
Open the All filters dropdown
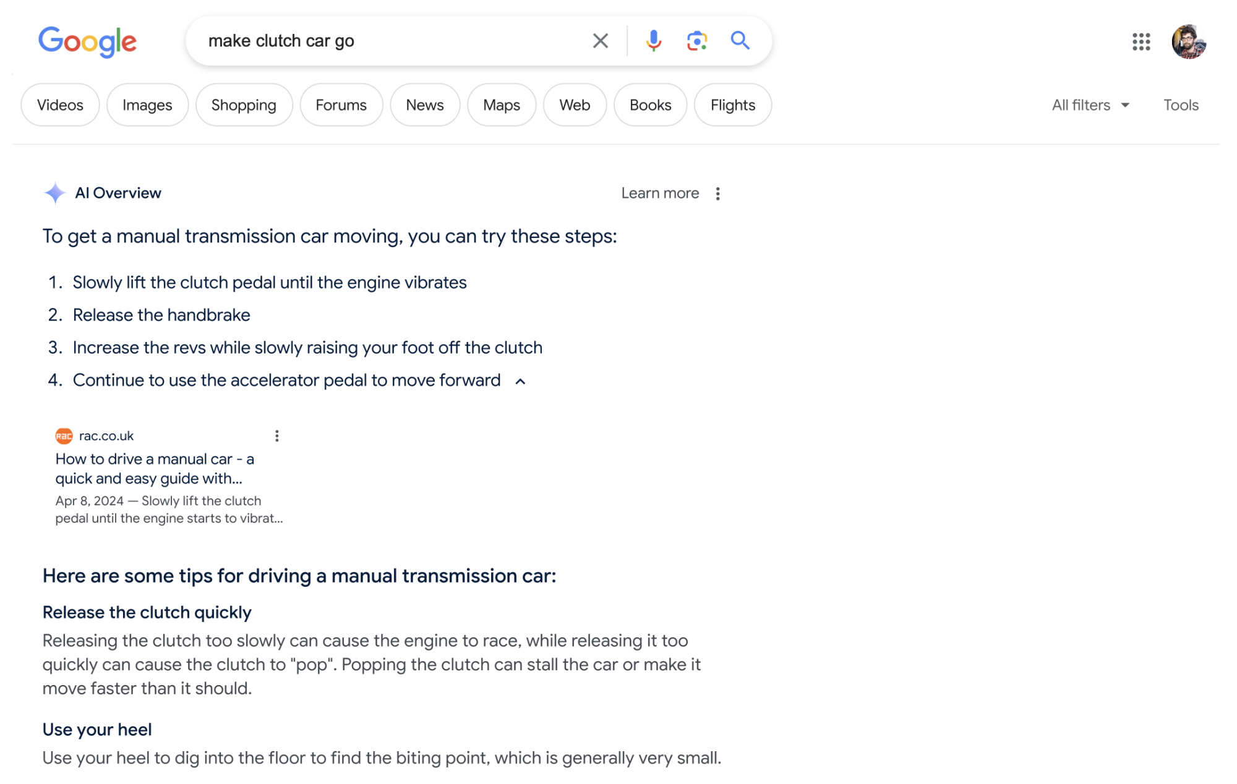pyautogui.click(x=1089, y=105)
